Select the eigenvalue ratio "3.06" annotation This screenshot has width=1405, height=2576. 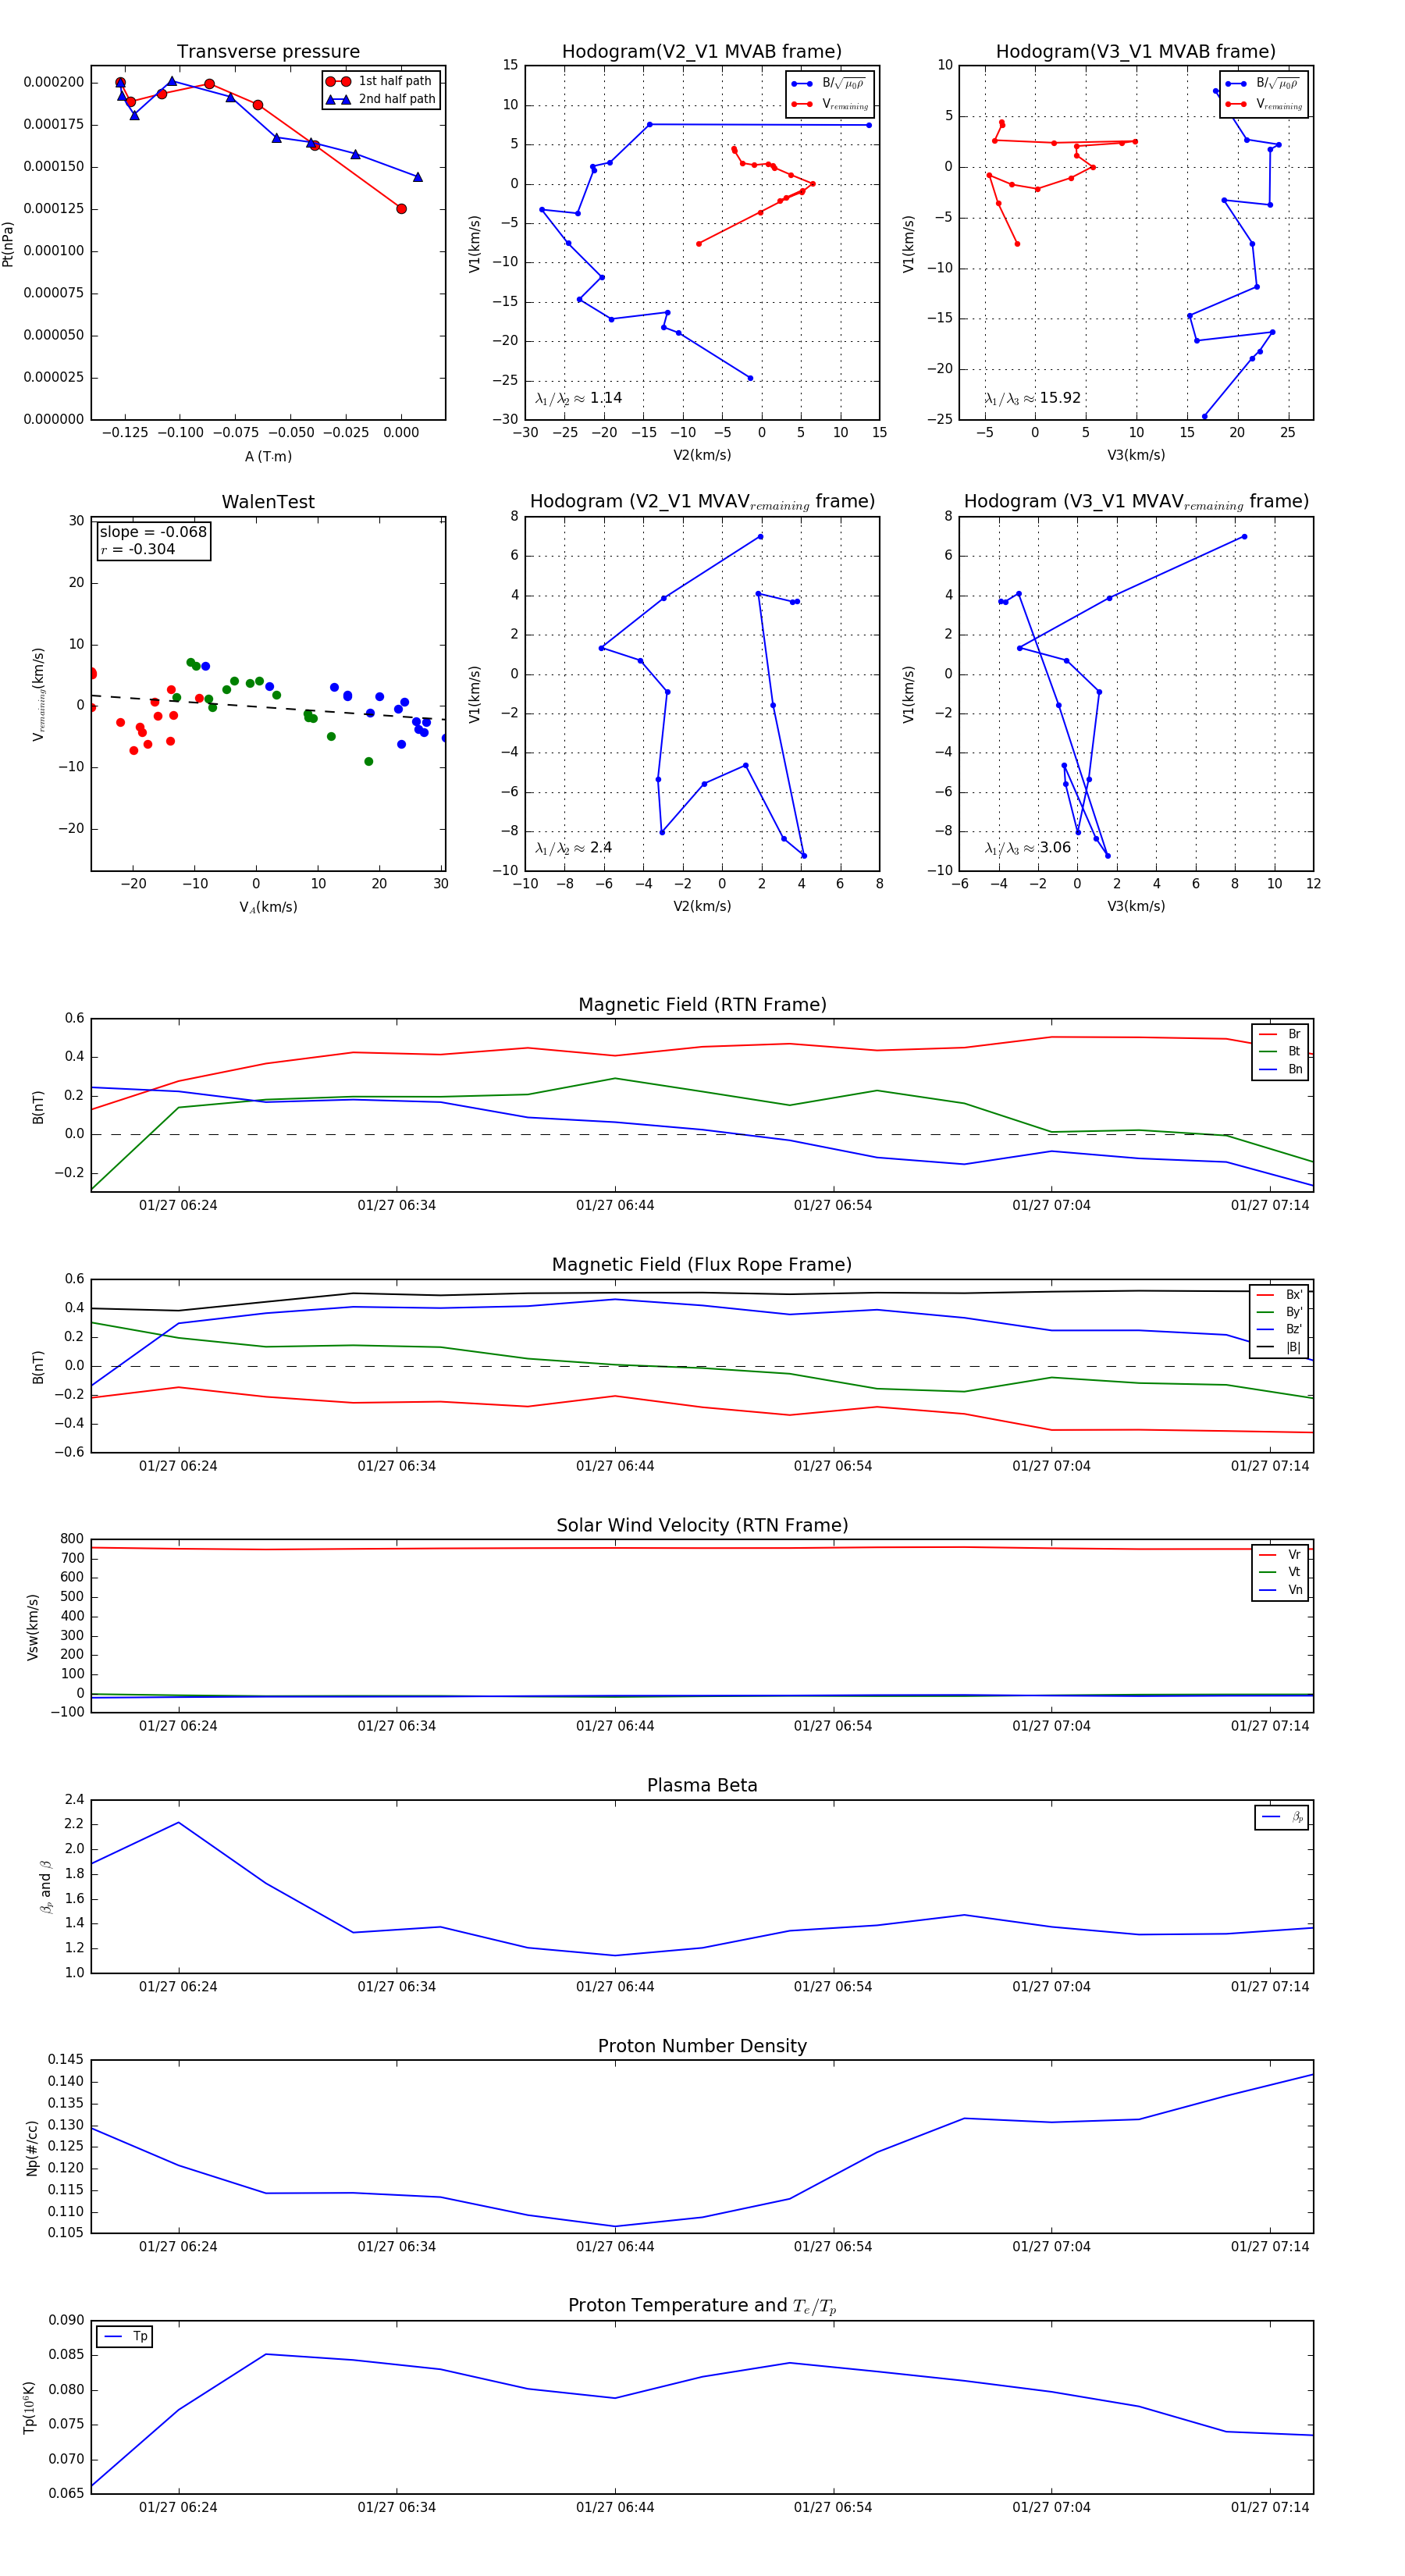(x=1027, y=848)
